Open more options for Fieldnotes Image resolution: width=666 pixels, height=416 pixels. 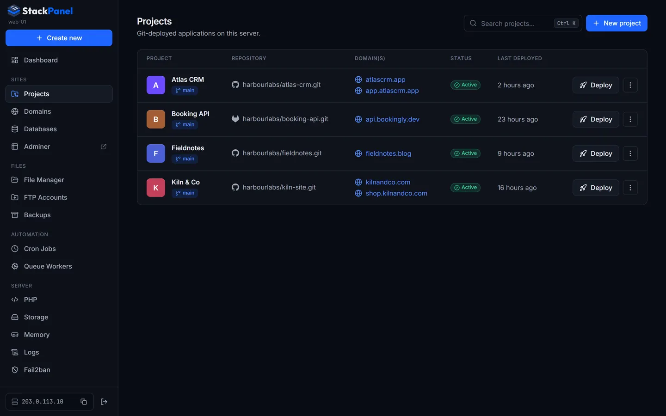tap(630, 153)
